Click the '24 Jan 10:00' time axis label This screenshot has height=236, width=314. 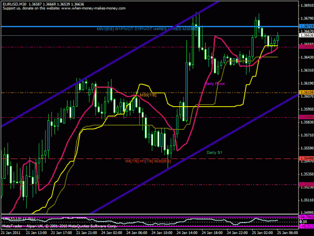[x=162, y=232]
